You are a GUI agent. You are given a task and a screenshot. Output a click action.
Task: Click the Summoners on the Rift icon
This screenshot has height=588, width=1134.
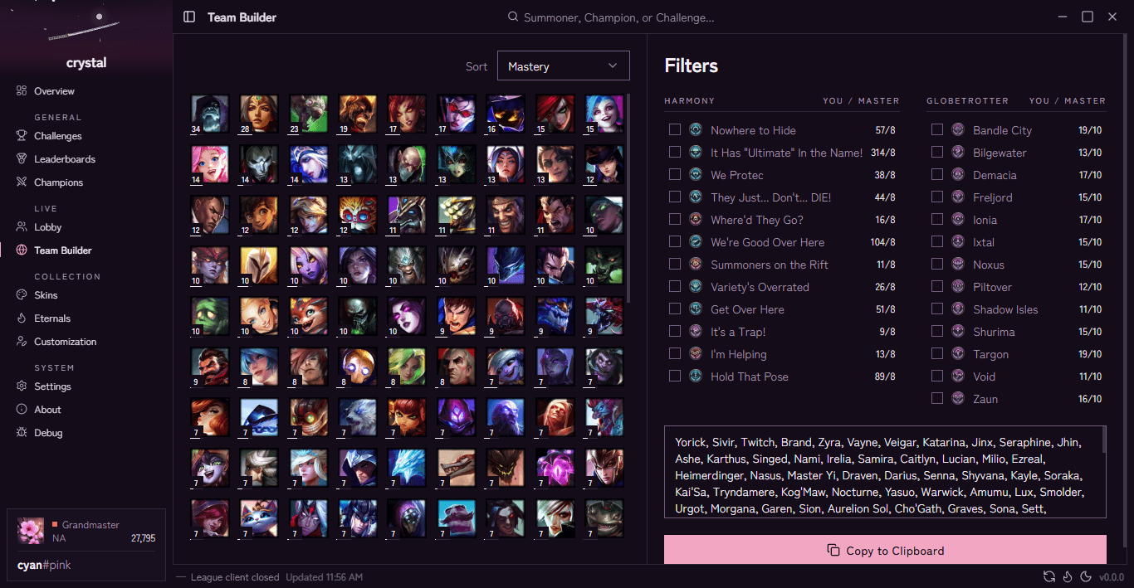pos(696,265)
